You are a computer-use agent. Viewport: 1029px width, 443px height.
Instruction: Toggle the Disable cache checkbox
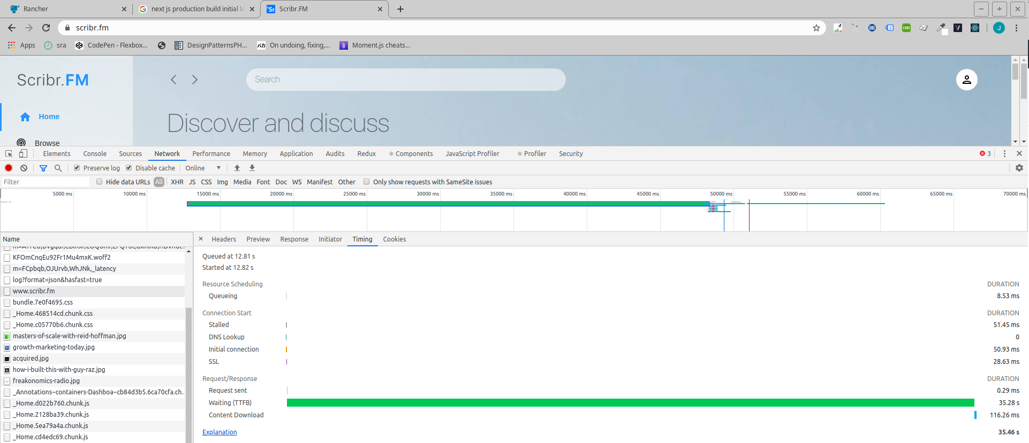129,168
